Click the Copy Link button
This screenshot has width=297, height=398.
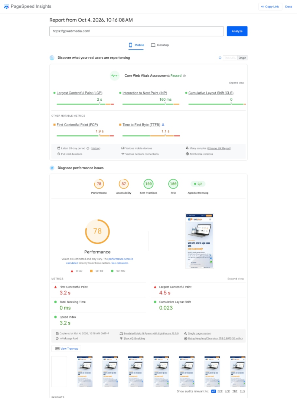click(x=270, y=7)
